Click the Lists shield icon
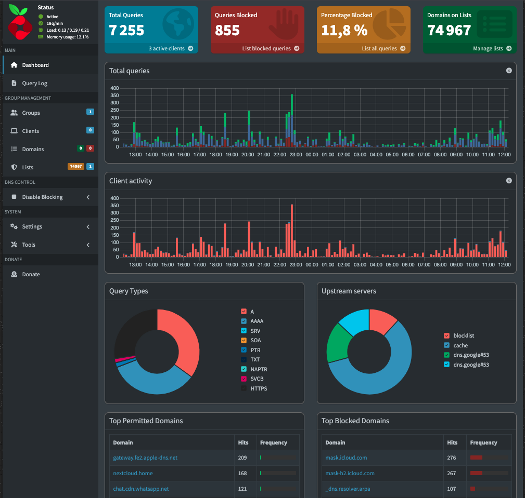The image size is (525, 498). (14, 167)
